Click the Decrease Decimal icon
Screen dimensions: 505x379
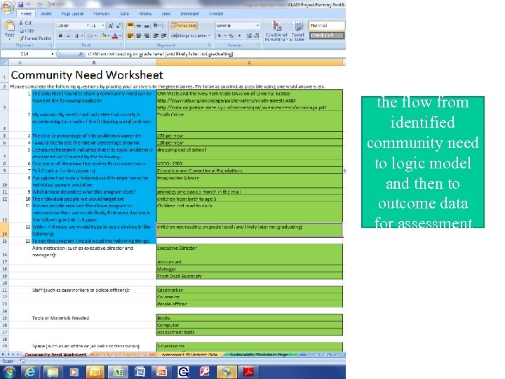pos(257,36)
